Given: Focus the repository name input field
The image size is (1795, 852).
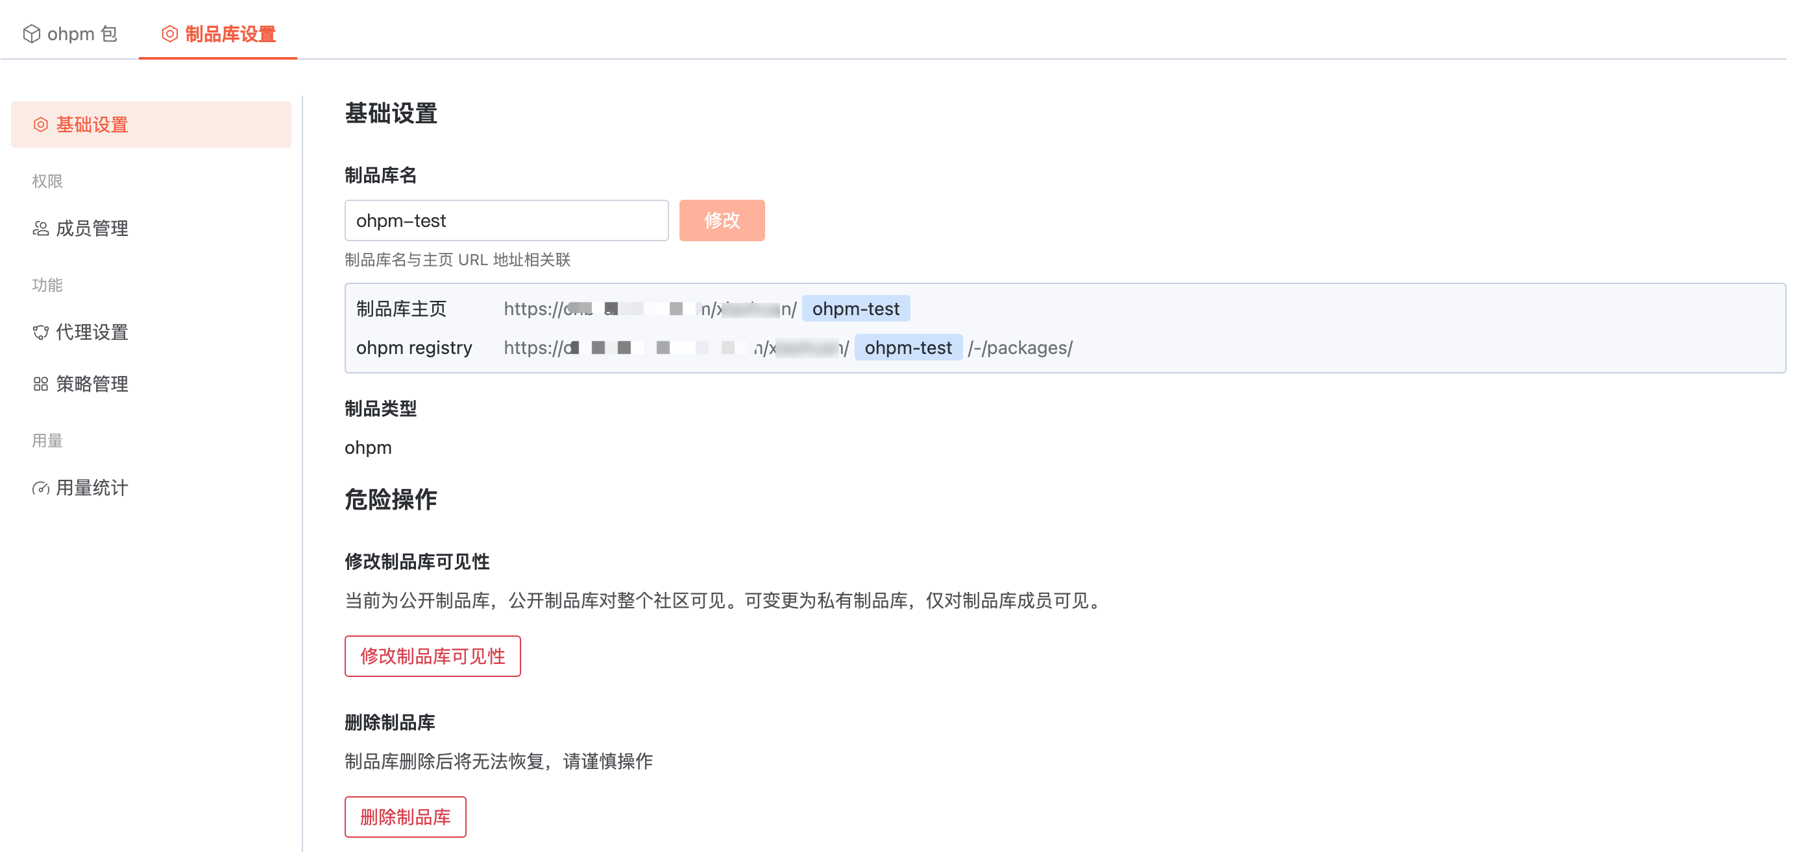Looking at the screenshot, I should pos(506,220).
